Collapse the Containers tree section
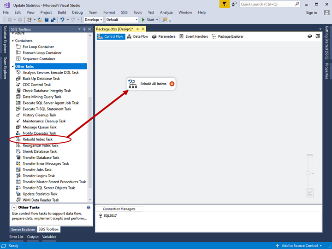 [x=13, y=41]
